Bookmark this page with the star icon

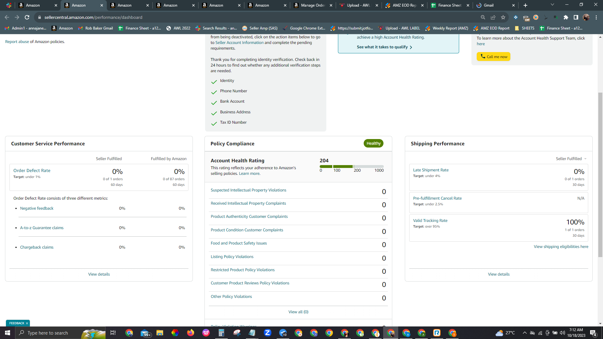[503, 17]
